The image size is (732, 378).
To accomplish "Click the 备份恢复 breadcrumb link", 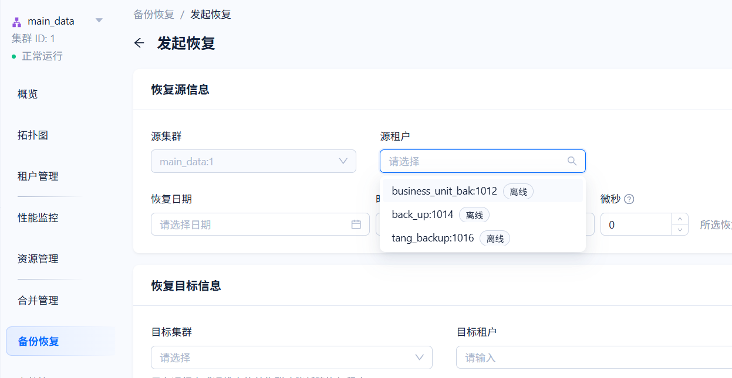I will pyautogui.click(x=154, y=15).
